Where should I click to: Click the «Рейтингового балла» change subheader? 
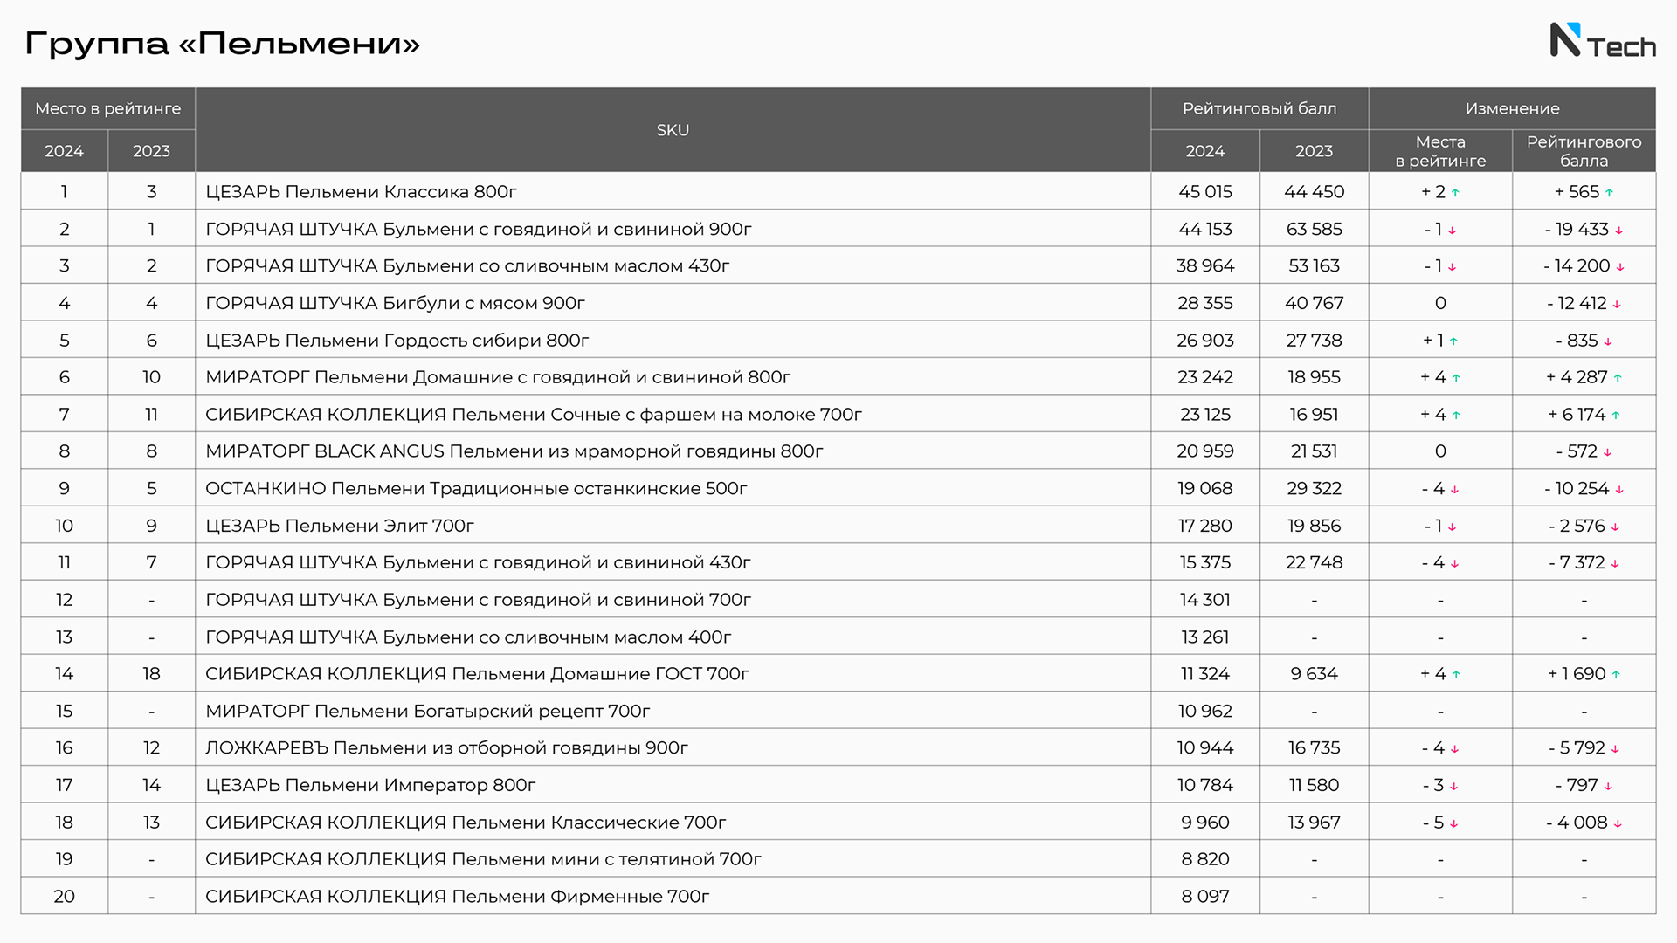click(x=1584, y=151)
